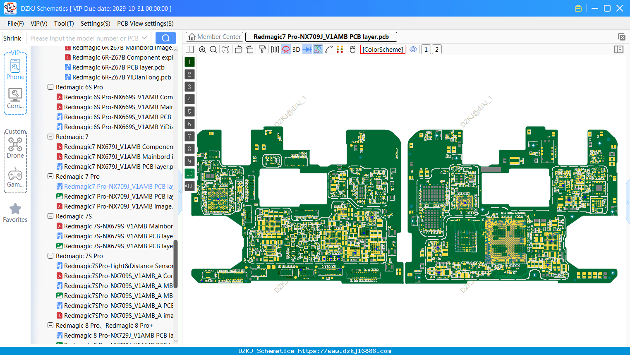Open the Phone category in sidebar
Image resolution: width=630 pixels, height=355 pixels.
tap(15, 69)
